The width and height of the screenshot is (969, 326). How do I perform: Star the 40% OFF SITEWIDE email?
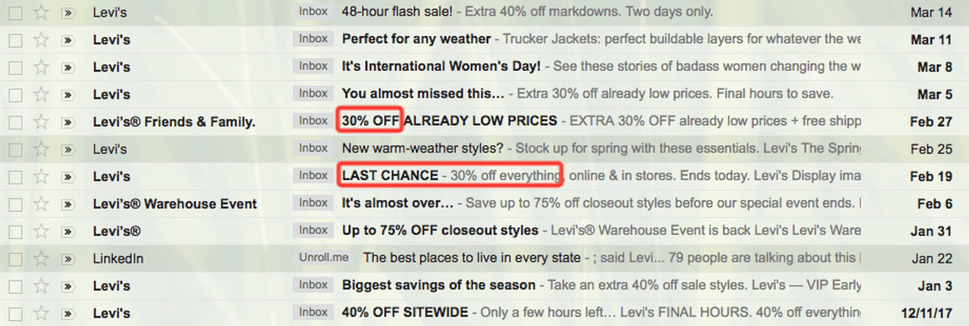pyautogui.click(x=41, y=313)
